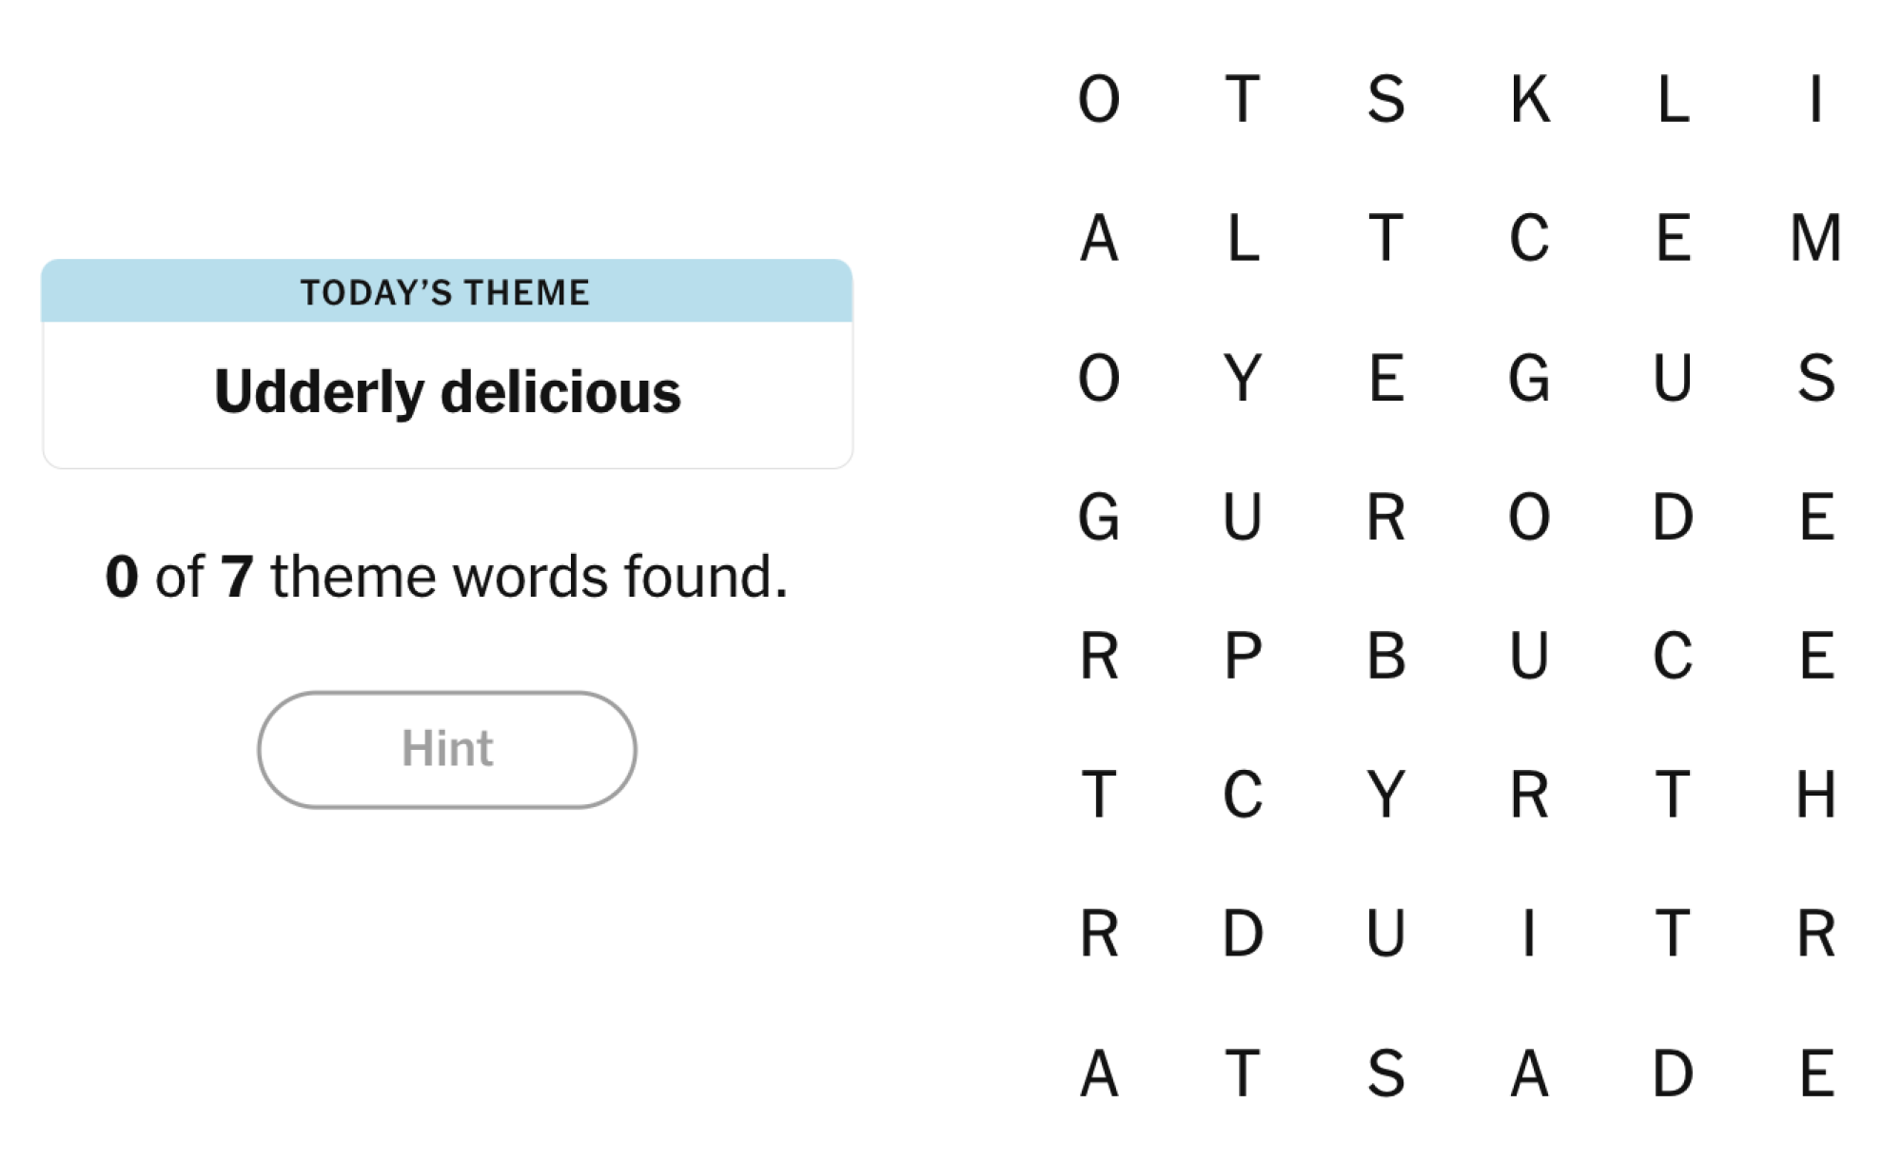Select the D in the seventh row
The height and width of the screenshot is (1162, 1903).
point(1242,934)
